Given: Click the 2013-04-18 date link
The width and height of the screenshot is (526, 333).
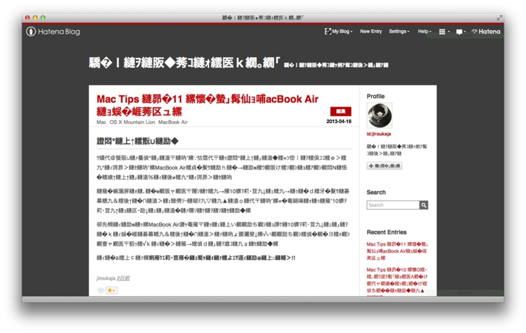Looking at the screenshot, I should pyautogui.click(x=339, y=121).
